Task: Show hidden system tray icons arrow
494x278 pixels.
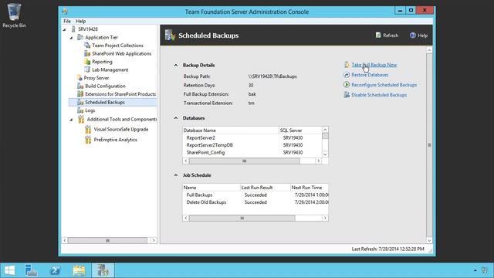Action: click(x=475, y=270)
